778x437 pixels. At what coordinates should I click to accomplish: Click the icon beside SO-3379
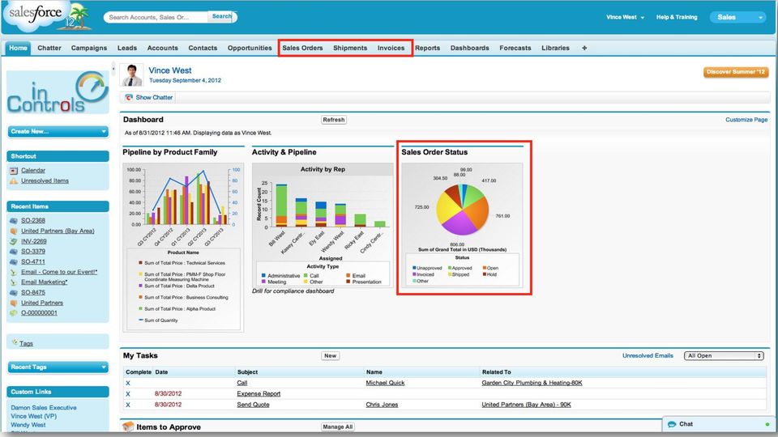[14, 251]
